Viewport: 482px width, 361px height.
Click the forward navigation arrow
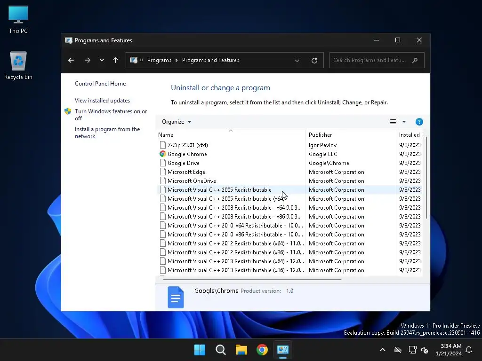click(x=87, y=60)
